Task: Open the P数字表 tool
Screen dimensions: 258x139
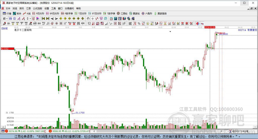Action: pyautogui.click(x=67, y=14)
